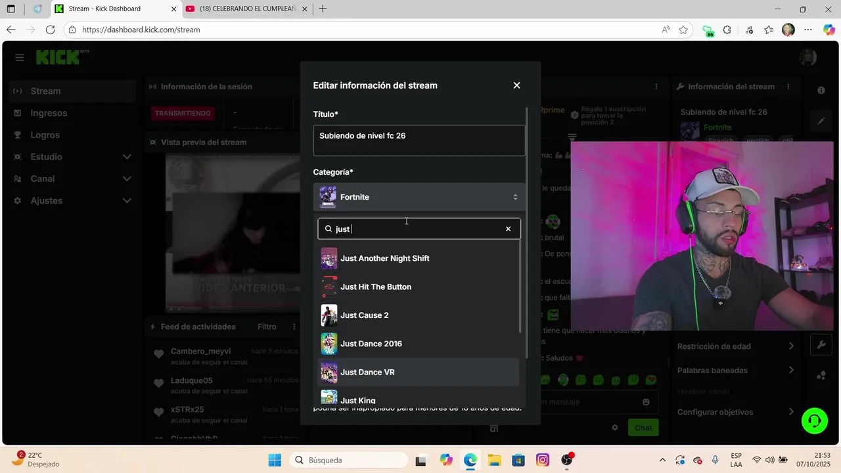
Task: Click the three-dots icon on right rail
Action: point(821,375)
